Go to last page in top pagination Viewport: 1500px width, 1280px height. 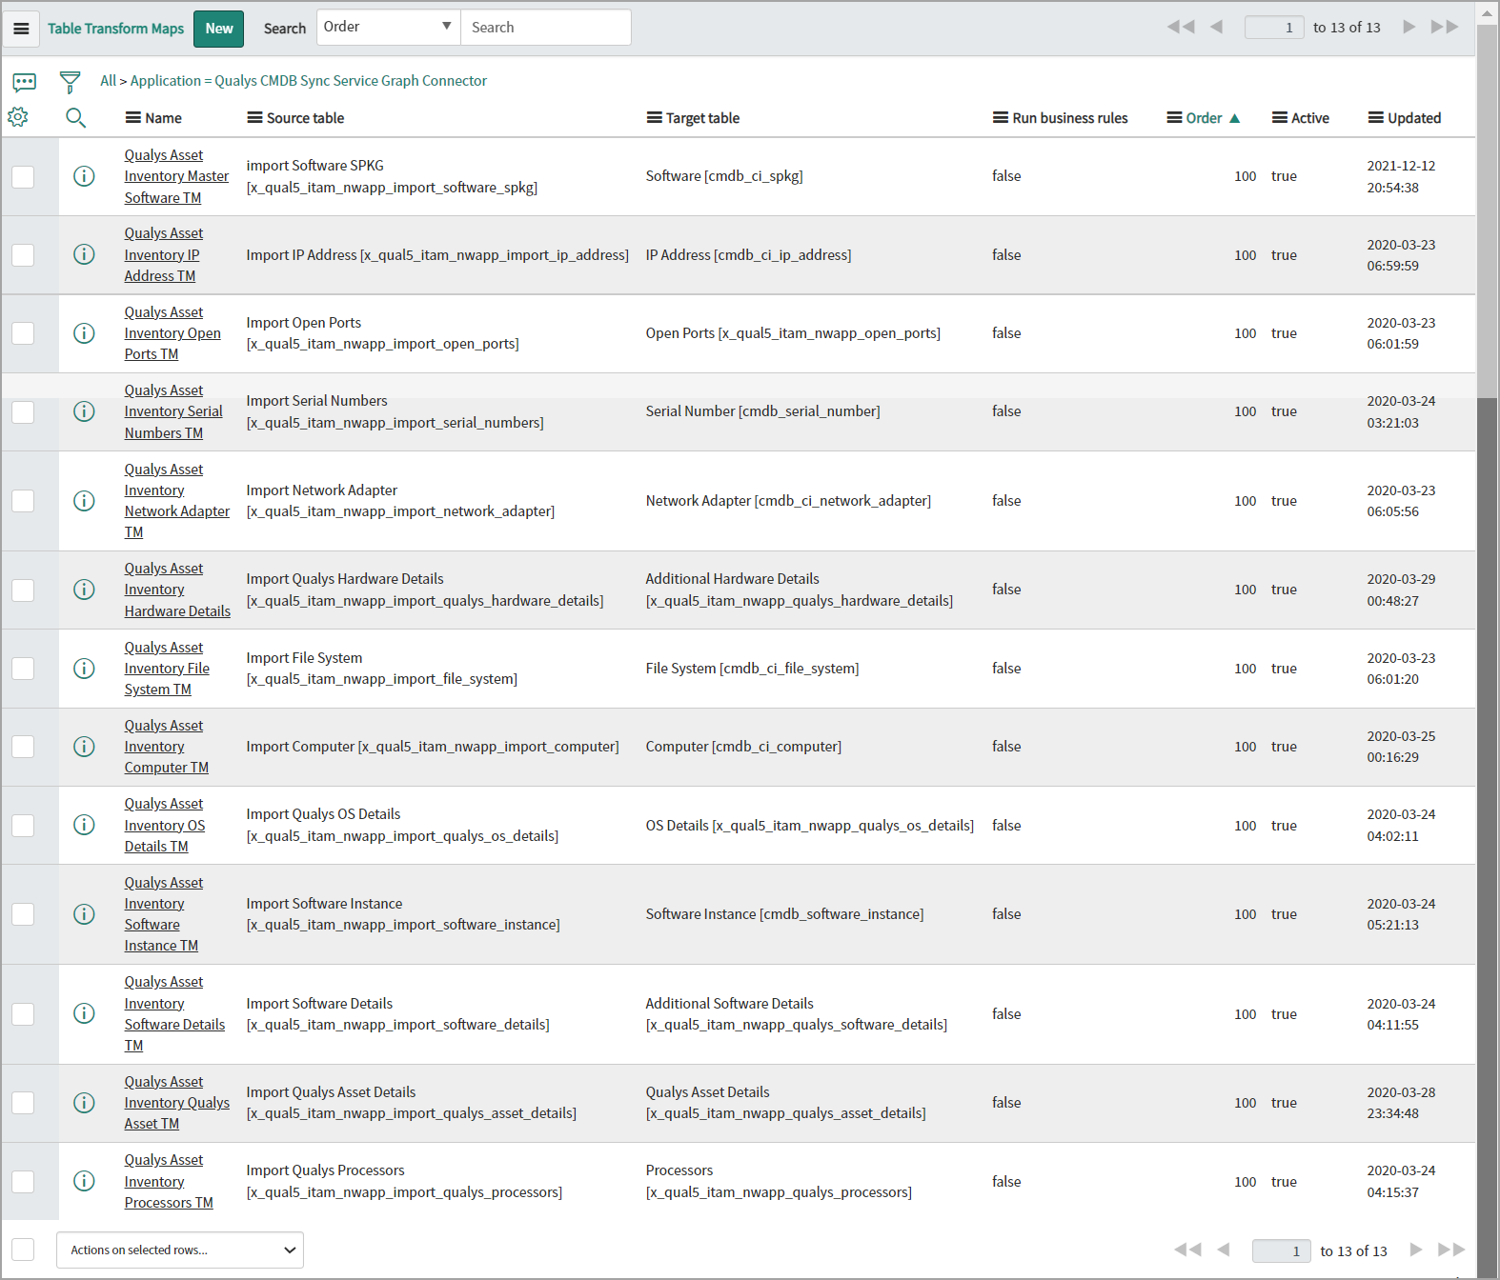[x=1445, y=27]
